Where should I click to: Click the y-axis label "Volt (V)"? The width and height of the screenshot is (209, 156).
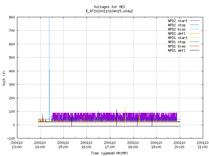point(4,78)
